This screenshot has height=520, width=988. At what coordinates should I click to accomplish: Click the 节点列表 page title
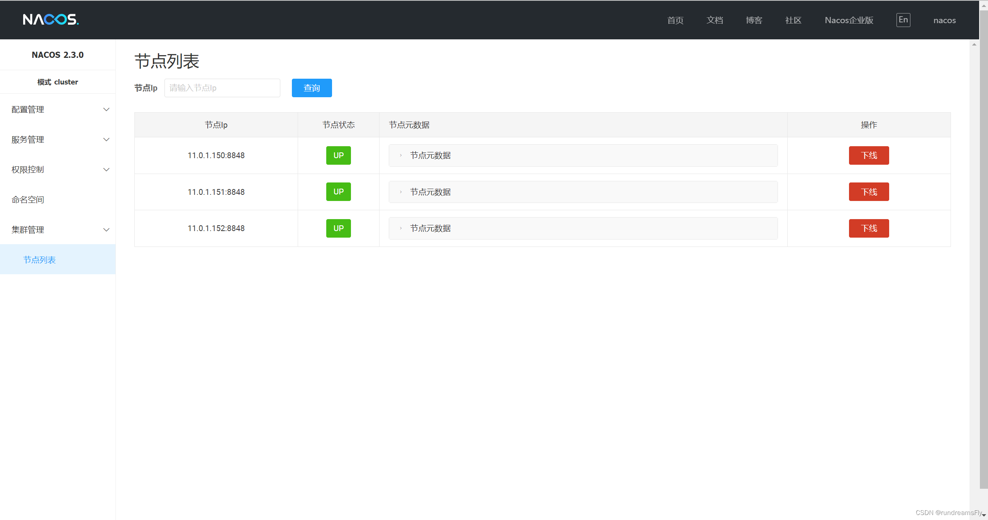[x=167, y=61]
